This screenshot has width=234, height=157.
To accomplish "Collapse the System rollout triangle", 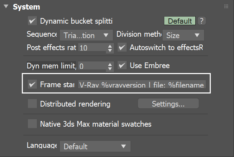I will click(x=6, y=7).
